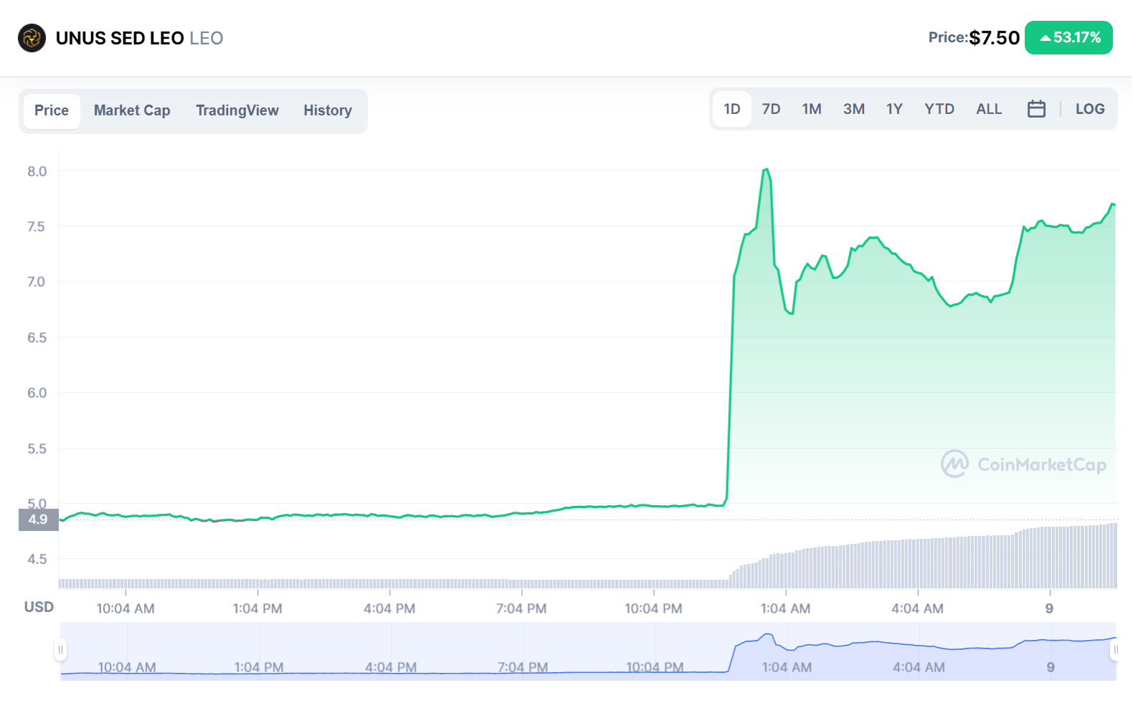
Task: Click the LEO ticker symbol text
Action: (x=207, y=38)
